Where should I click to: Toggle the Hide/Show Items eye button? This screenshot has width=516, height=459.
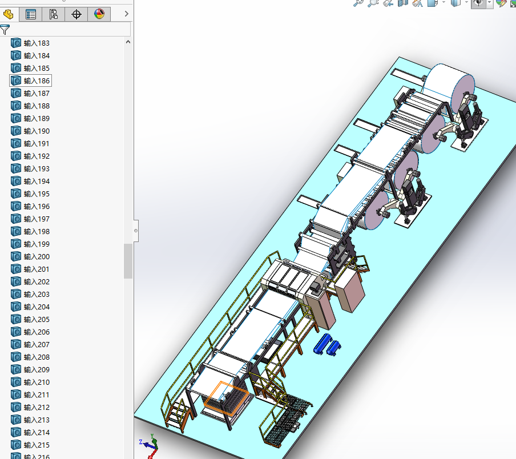(477, 3)
